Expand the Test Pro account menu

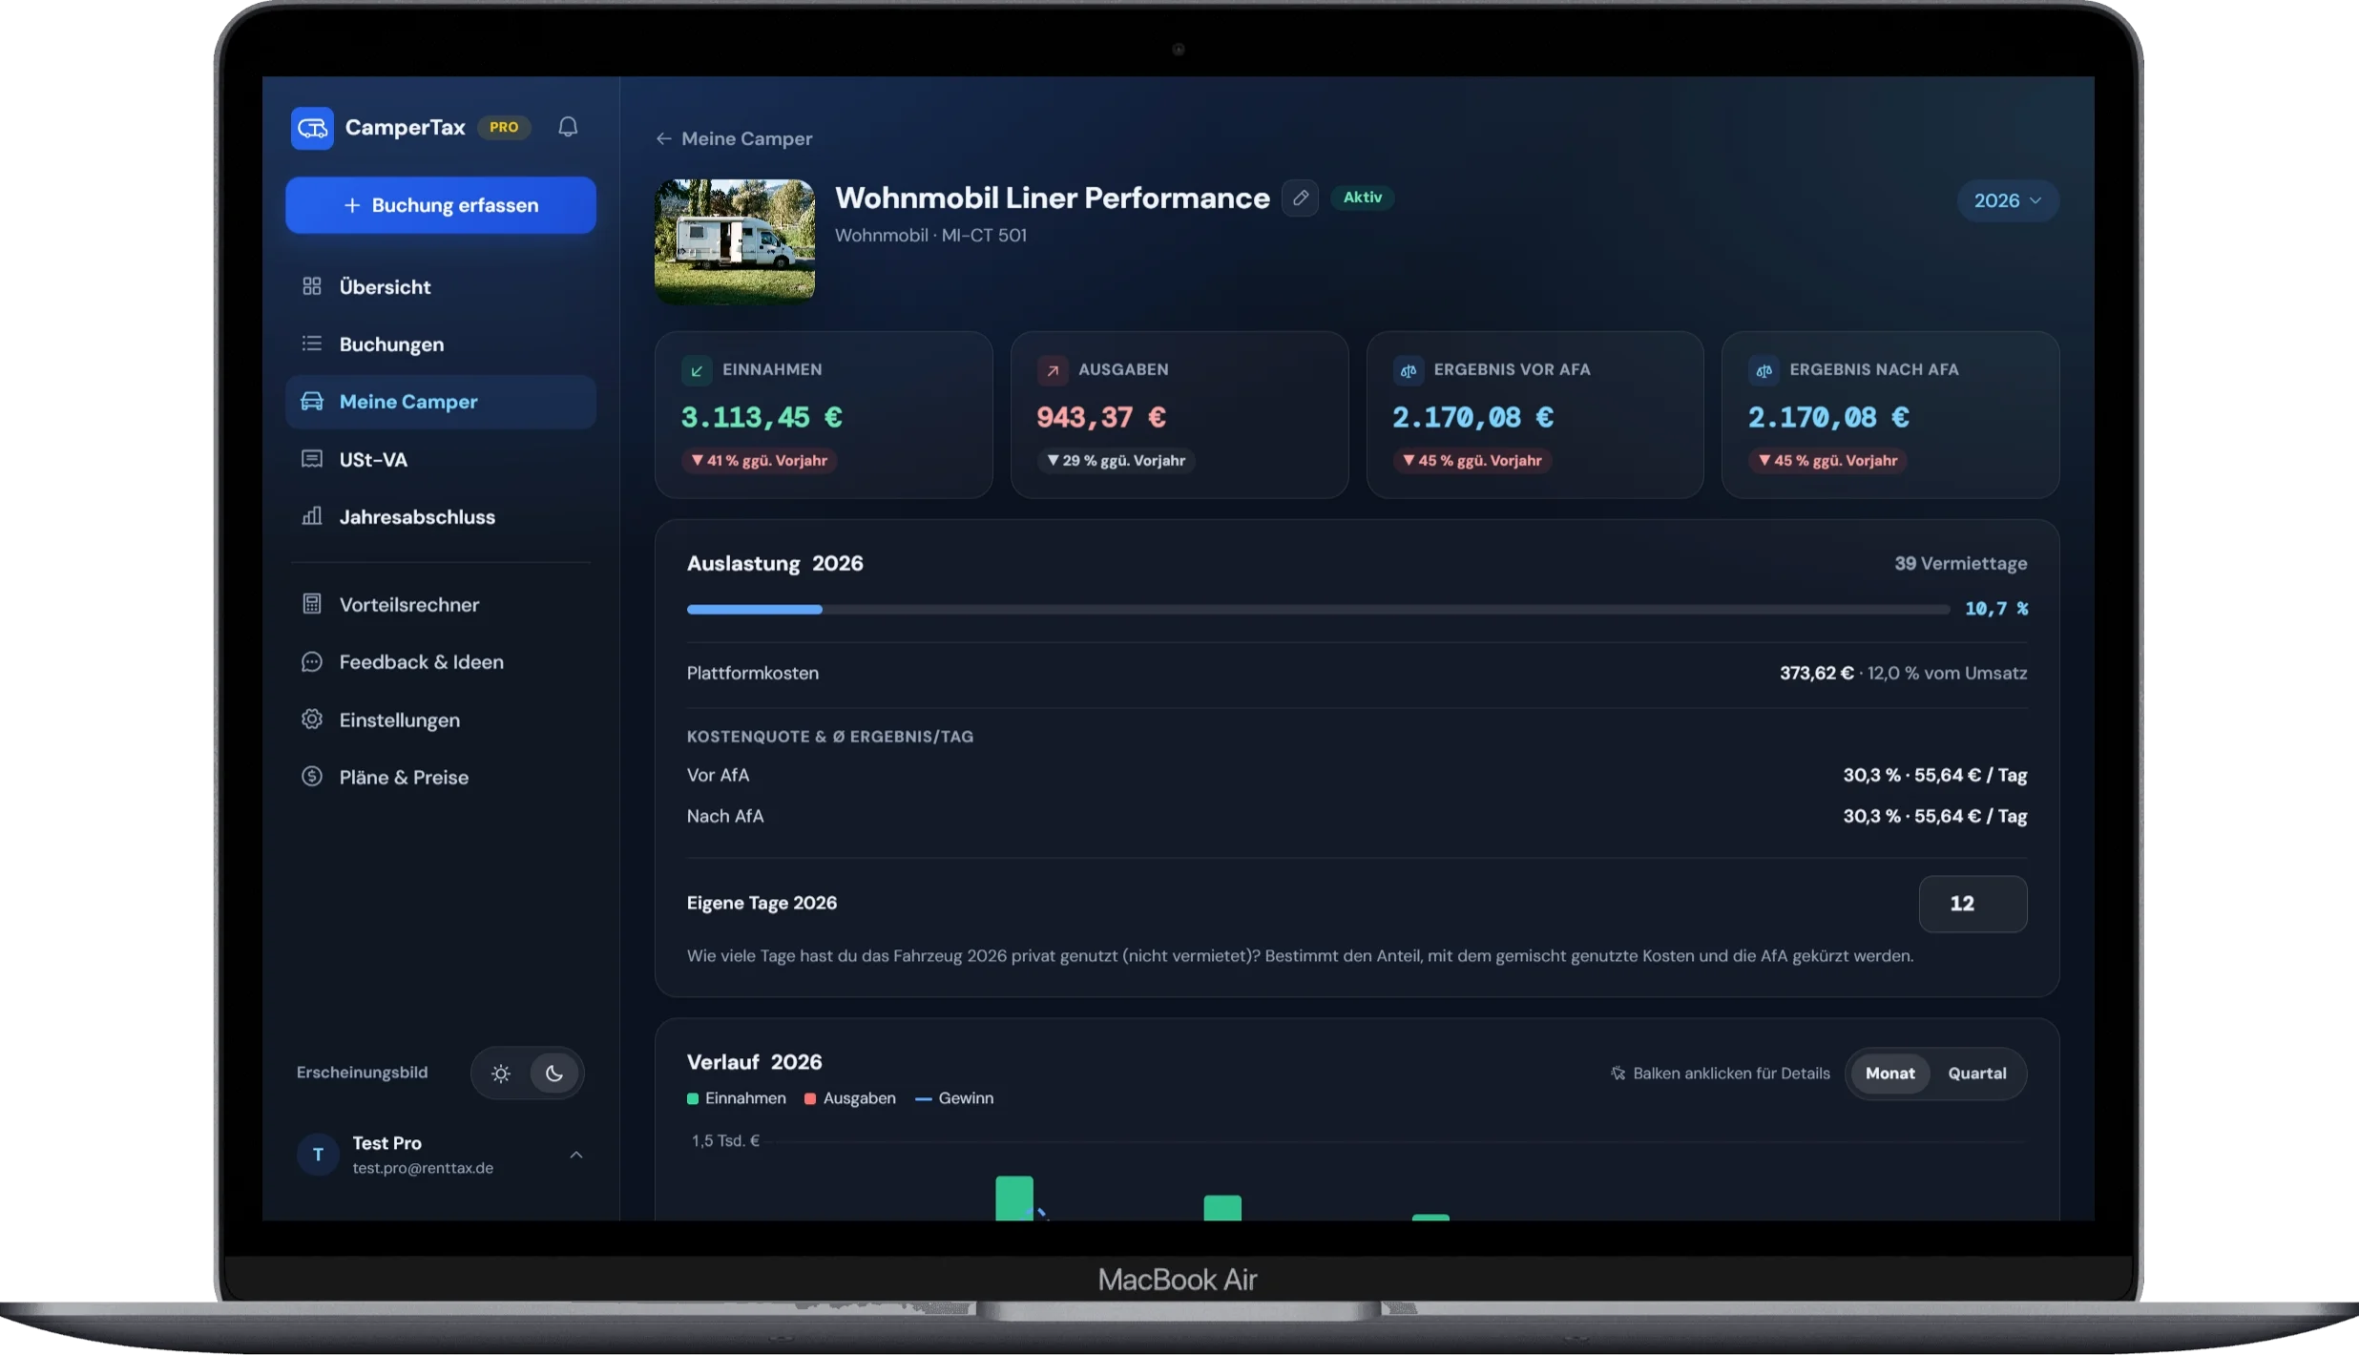click(x=575, y=1155)
